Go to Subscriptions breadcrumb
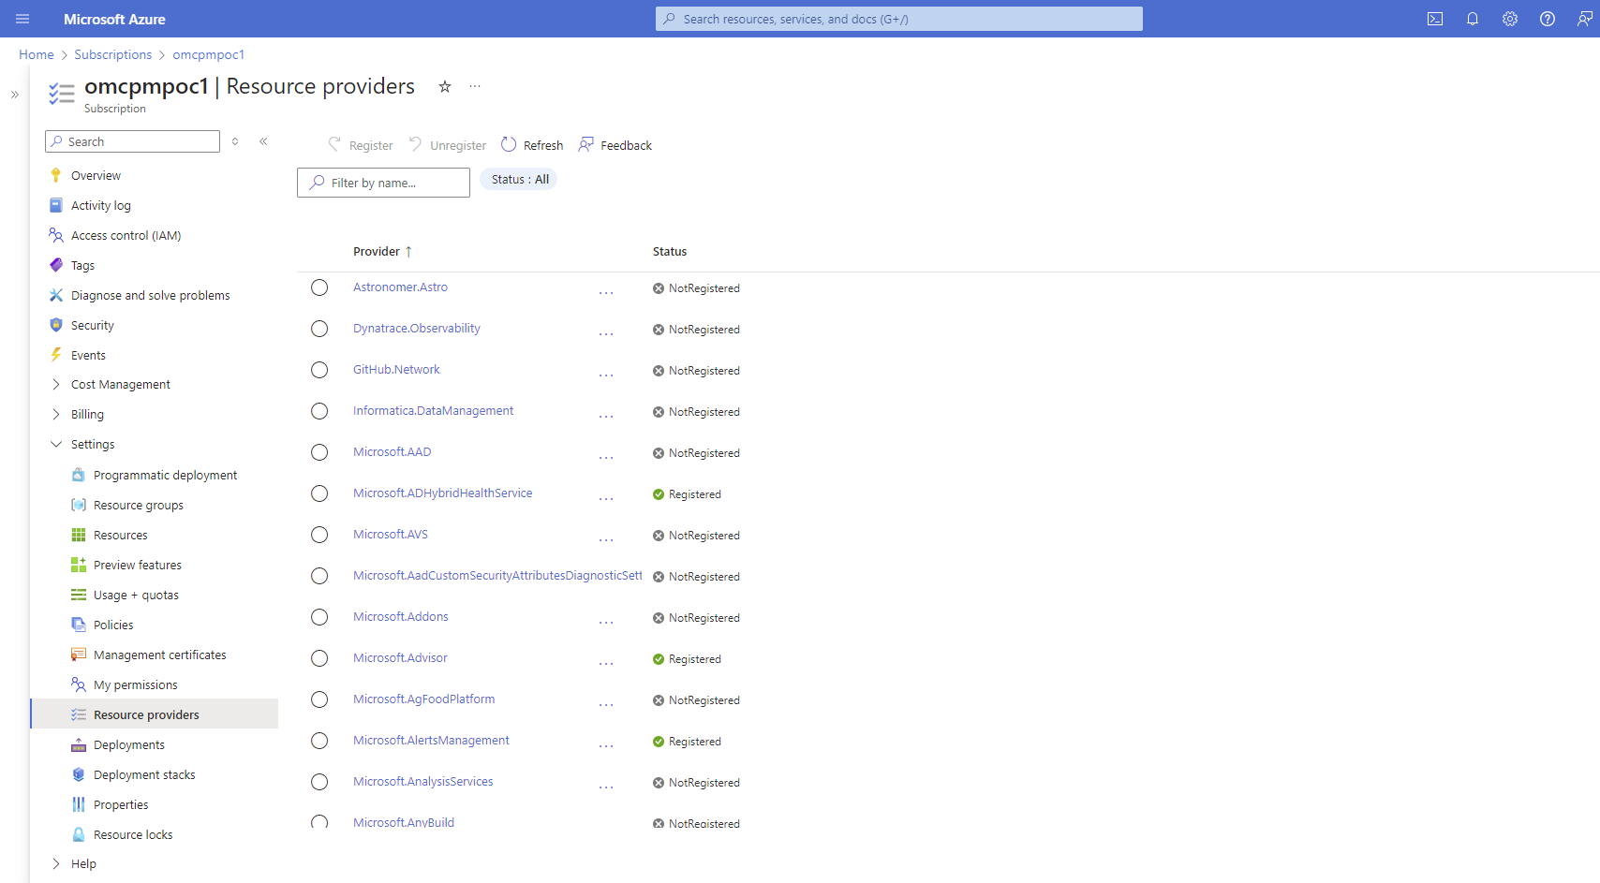Viewport: 1600px width, 883px height. pyautogui.click(x=112, y=54)
